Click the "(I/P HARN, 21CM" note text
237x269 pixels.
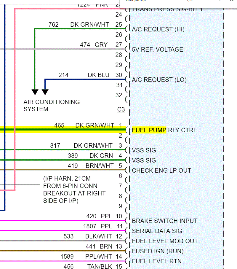click(67, 179)
